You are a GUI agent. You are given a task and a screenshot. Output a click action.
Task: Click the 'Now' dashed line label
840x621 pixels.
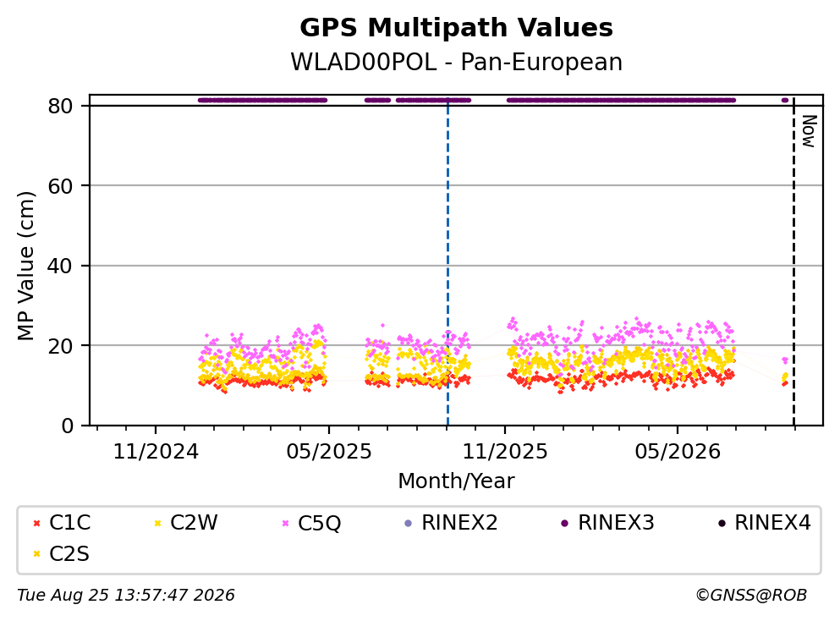(809, 131)
